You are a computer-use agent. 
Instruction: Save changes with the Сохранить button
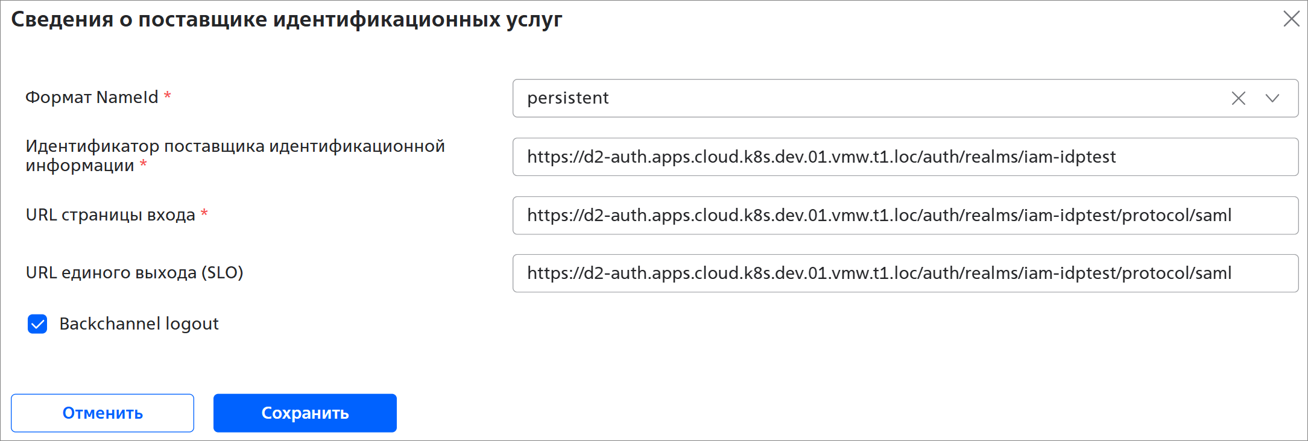pos(305,413)
